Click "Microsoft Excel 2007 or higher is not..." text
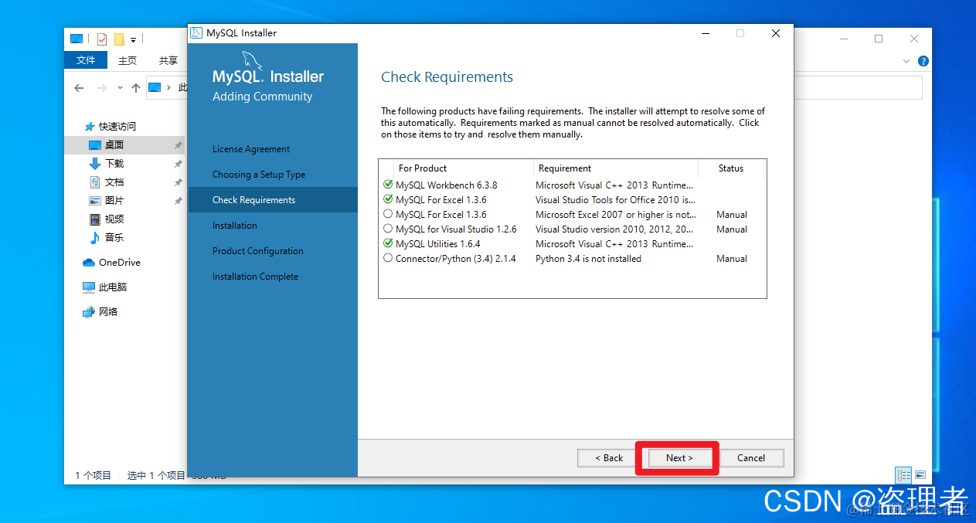Screen dimensions: 976x523 616,215
